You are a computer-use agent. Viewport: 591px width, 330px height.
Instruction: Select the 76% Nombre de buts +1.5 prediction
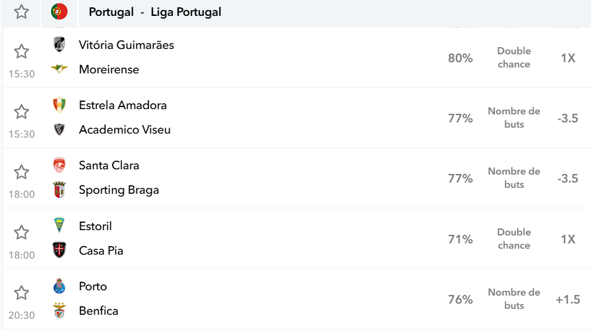[x=513, y=299]
